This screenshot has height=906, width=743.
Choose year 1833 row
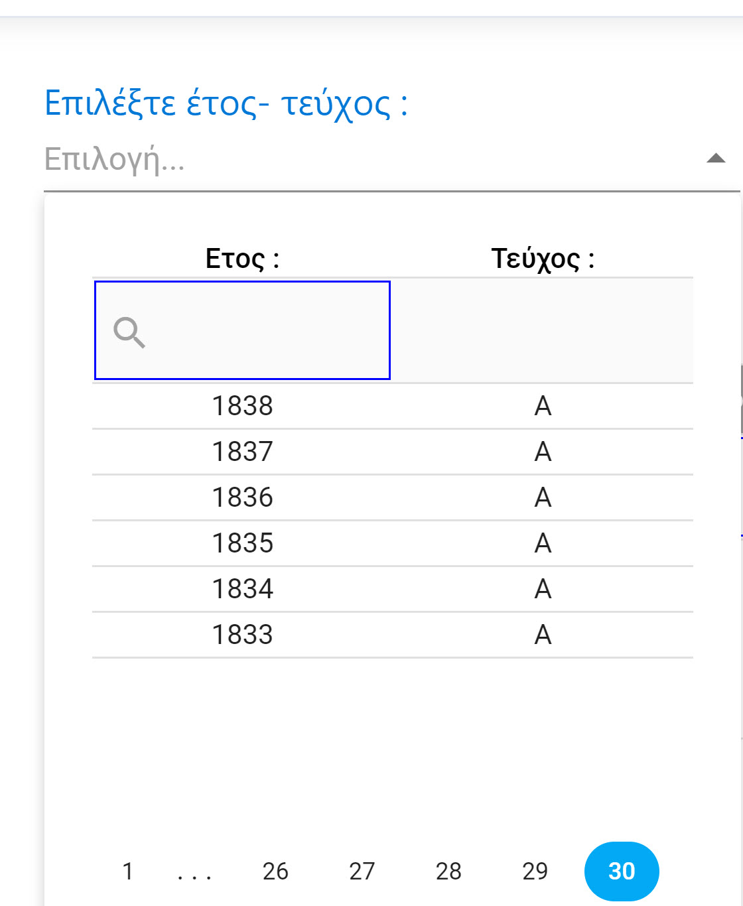coord(242,635)
